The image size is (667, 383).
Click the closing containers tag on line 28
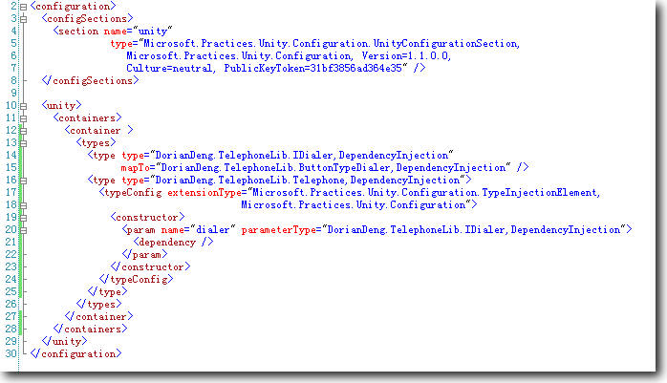coord(90,329)
